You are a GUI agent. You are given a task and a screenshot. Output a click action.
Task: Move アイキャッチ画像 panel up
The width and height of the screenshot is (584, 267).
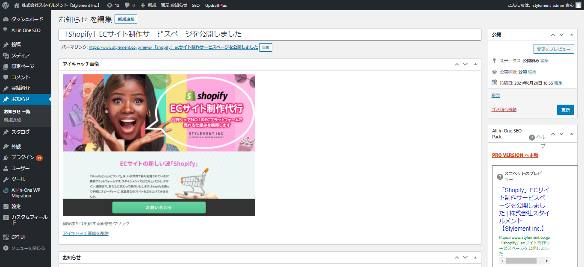(457, 64)
